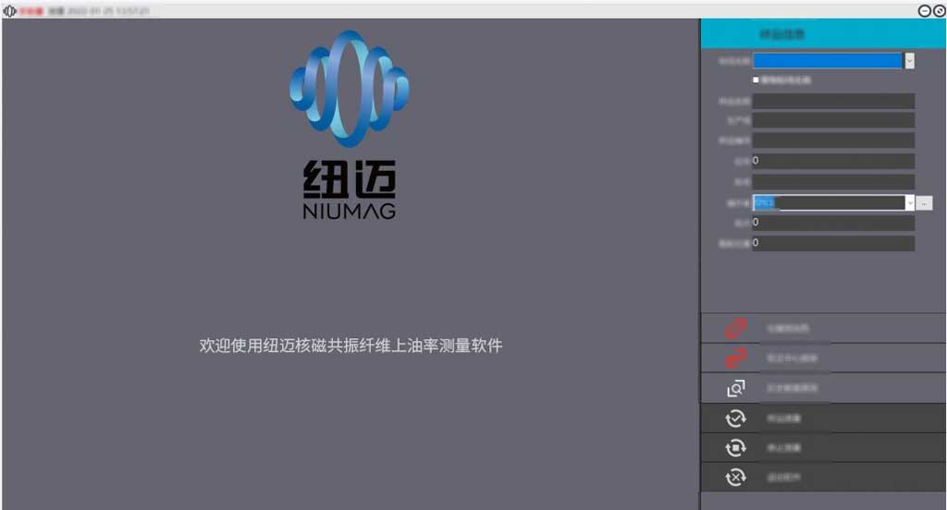
Task: Exit program via the circular-arrows X icon
Action: pos(735,478)
